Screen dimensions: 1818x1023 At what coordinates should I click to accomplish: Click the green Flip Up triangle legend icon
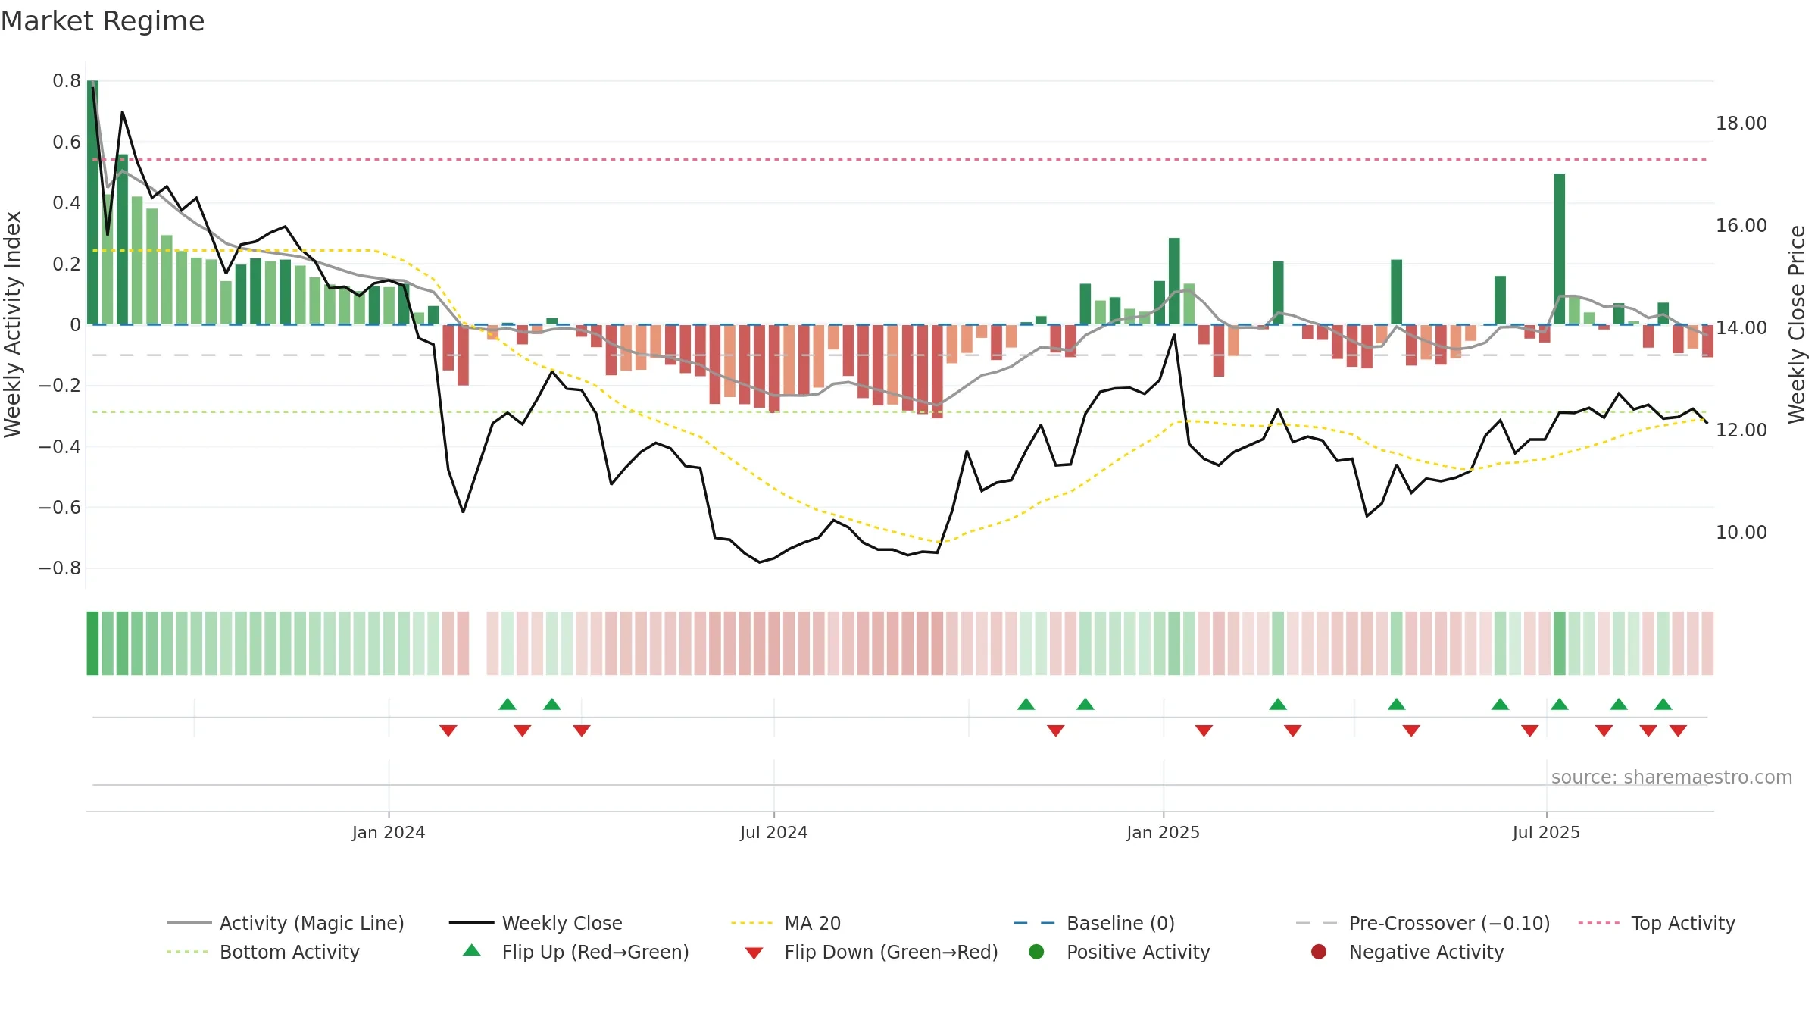pos(471,950)
